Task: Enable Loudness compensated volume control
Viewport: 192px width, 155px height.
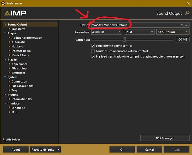Action: click(93, 51)
